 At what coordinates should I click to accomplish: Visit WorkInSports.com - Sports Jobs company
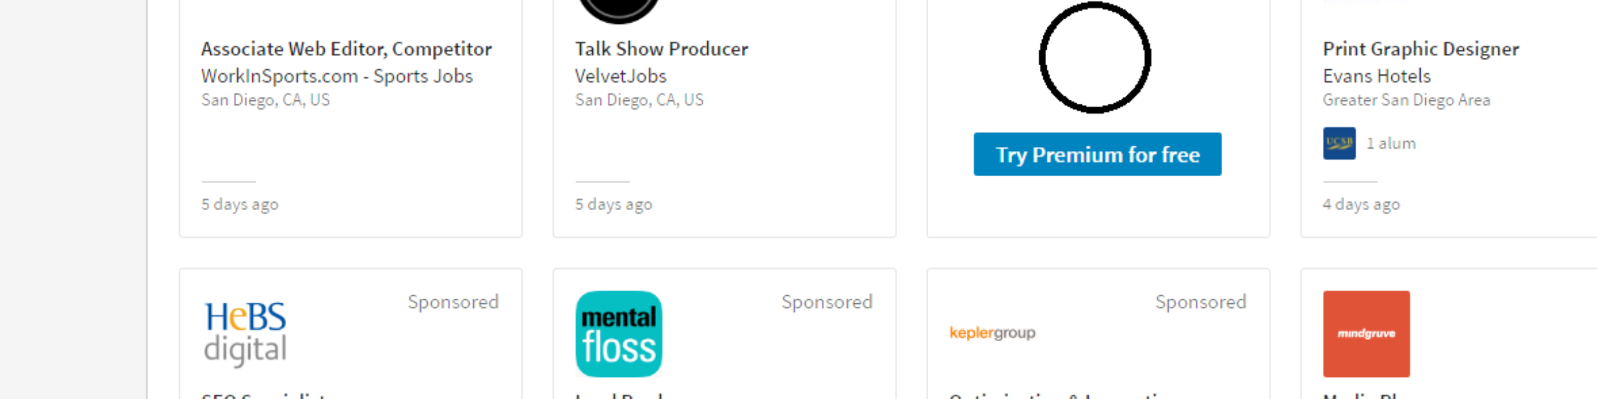337,76
